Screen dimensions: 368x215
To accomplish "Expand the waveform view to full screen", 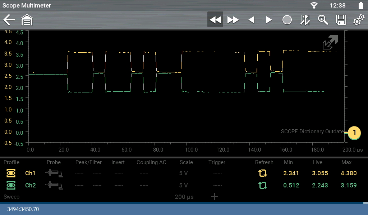I will tap(330, 42).
